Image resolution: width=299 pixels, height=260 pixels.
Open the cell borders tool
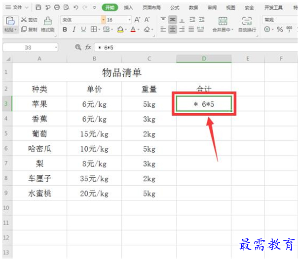click(x=94, y=30)
